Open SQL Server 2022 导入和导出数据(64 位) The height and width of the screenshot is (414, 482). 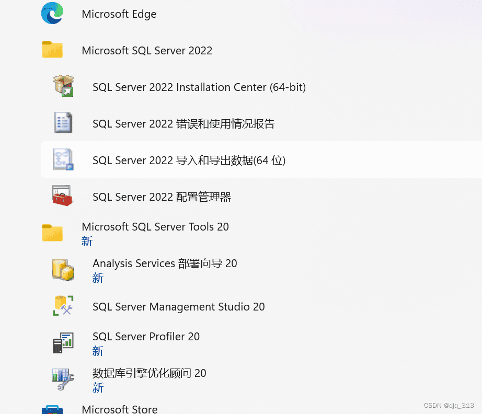(189, 160)
